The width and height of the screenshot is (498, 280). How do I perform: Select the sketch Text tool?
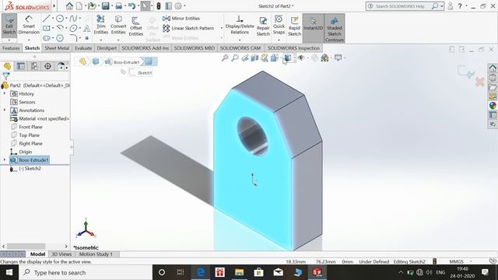(x=86, y=29)
